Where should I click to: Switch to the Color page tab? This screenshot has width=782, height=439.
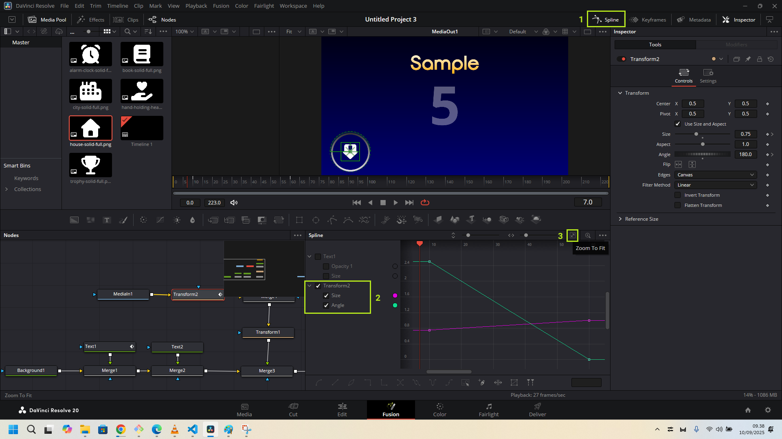[x=439, y=410]
